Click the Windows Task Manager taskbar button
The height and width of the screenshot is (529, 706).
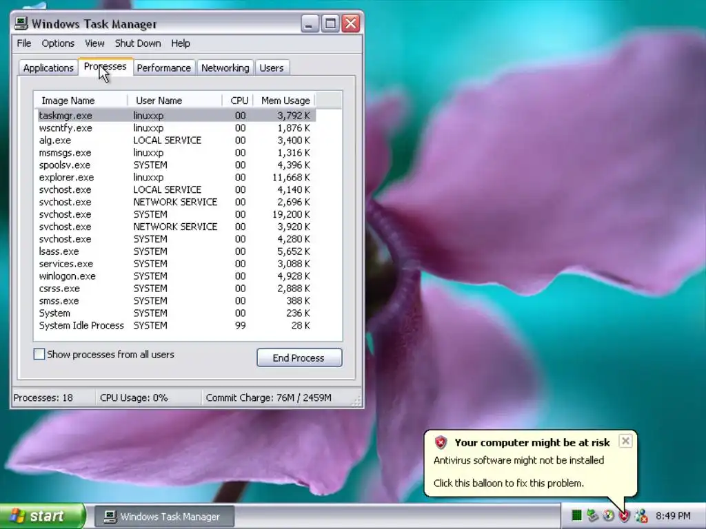tap(164, 517)
